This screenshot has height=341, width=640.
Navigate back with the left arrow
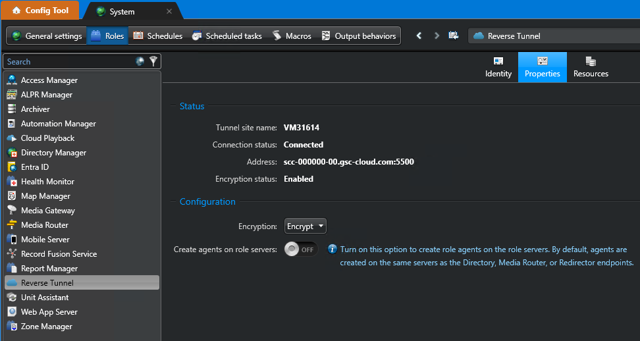(x=419, y=36)
